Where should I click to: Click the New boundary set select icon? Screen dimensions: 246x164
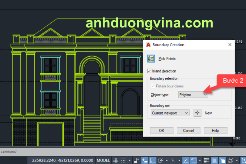198,113
